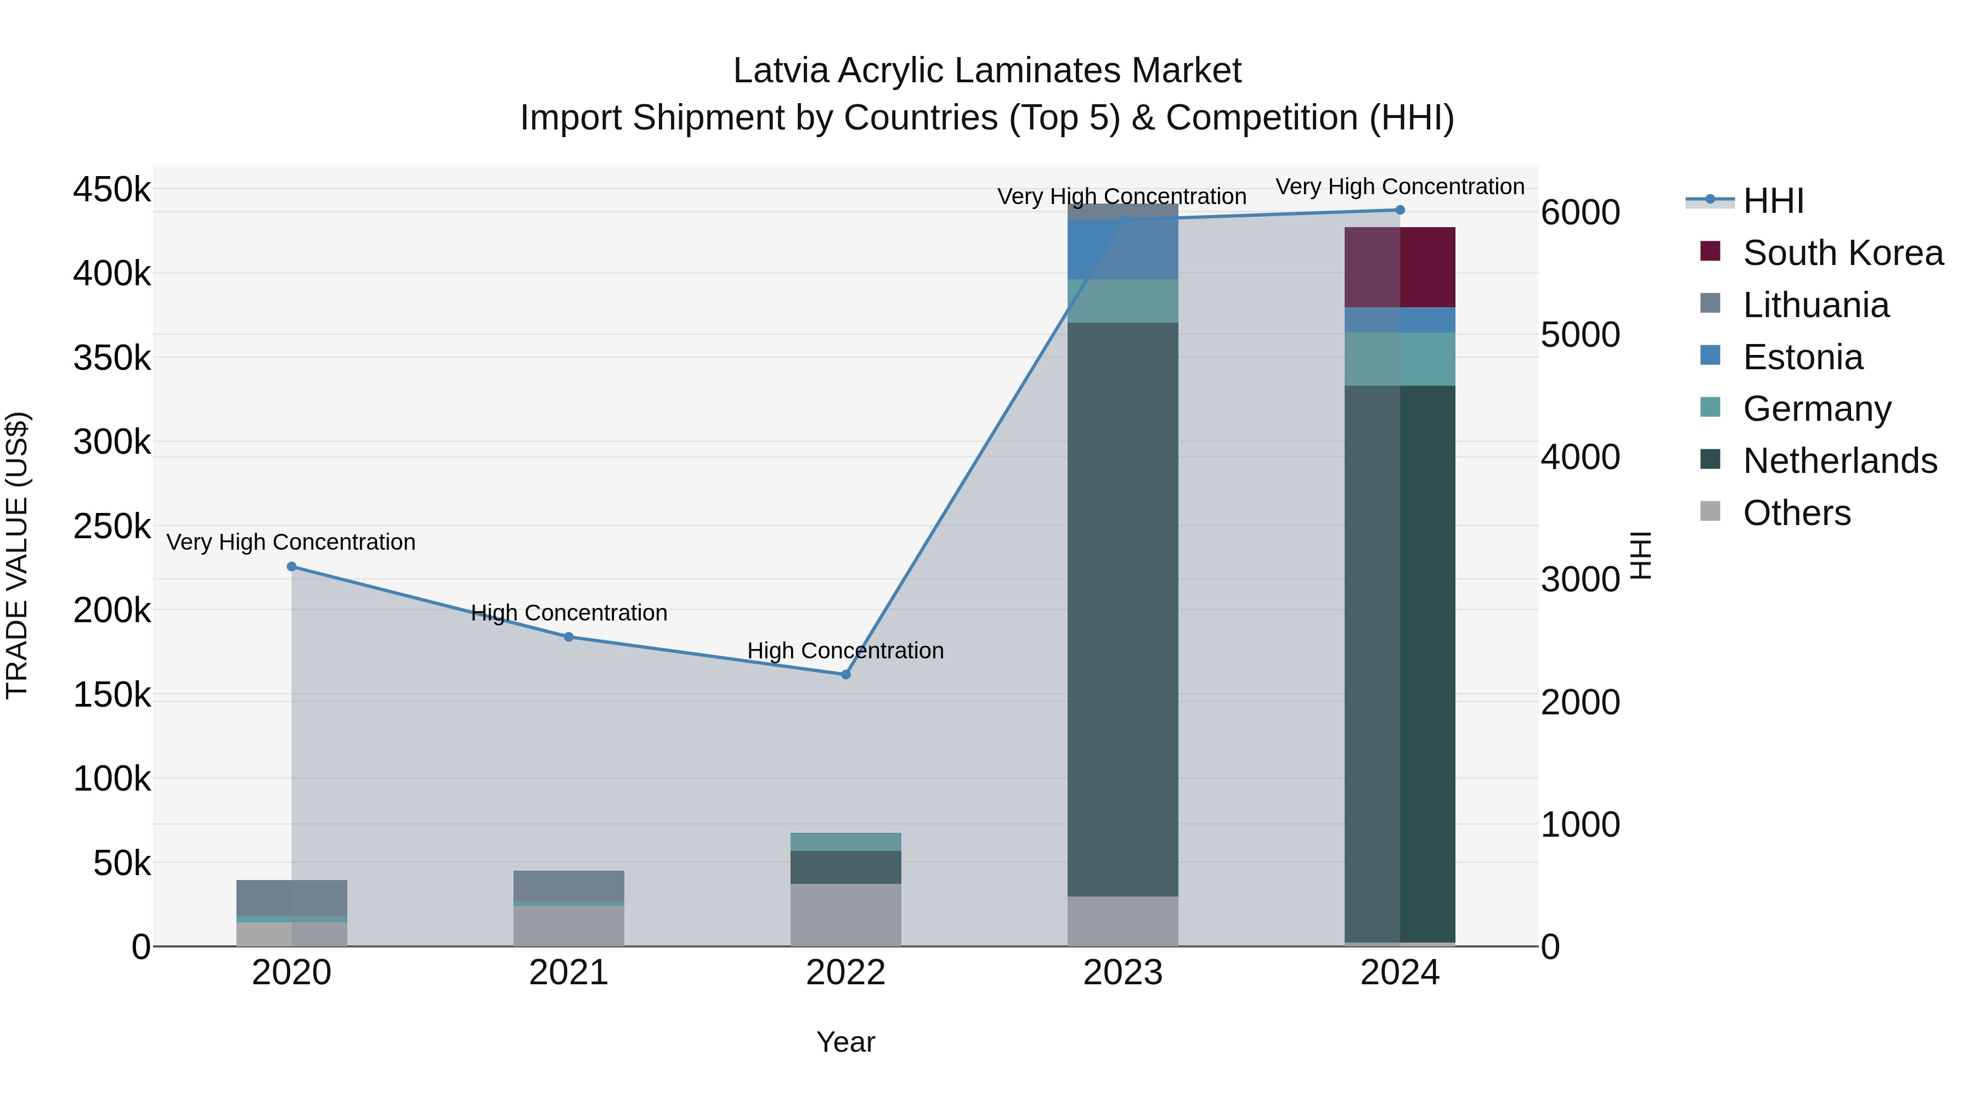The height and width of the screenshot is (1111, 1975).
Task: Click the Estonia segment of the 2024 bar
Action: click(x=1400, y=320)
